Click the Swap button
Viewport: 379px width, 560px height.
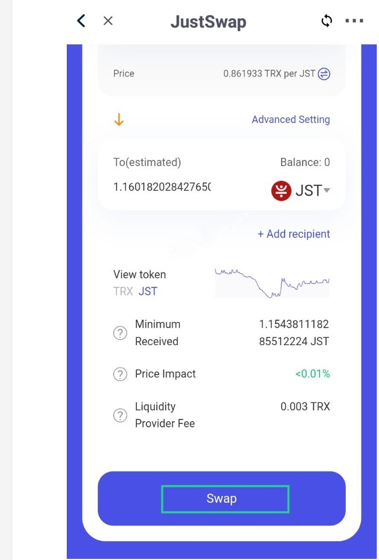click(x=221, y=499)
